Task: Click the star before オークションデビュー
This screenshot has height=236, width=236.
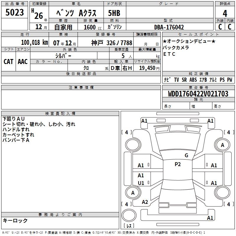Action: [x=165, y=41]
